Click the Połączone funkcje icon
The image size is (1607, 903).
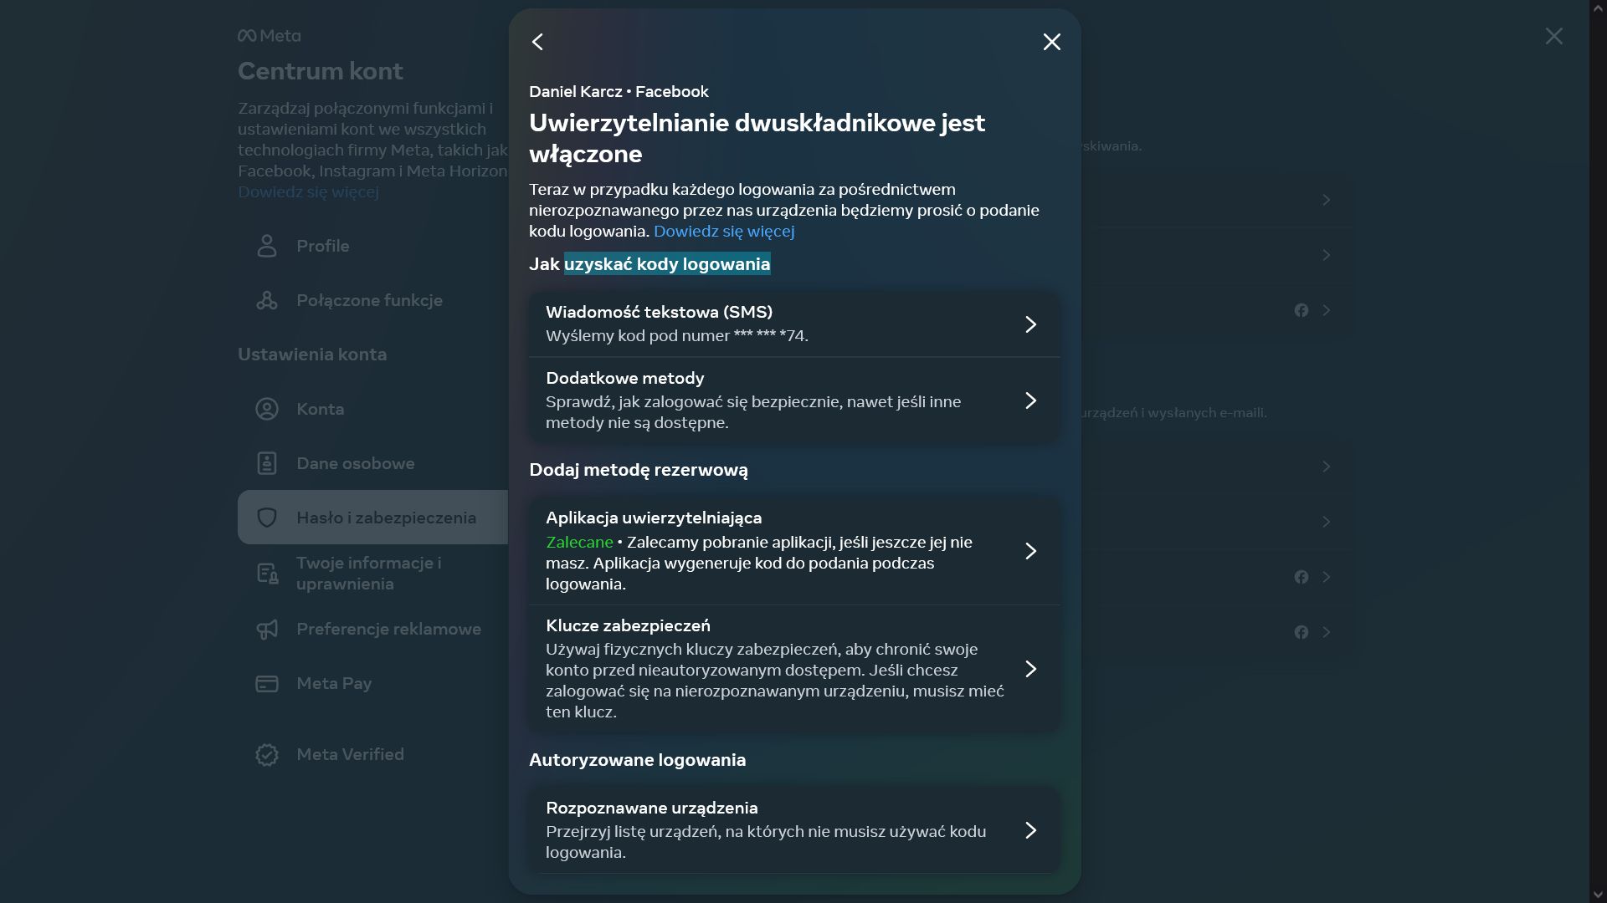point(267,300)
